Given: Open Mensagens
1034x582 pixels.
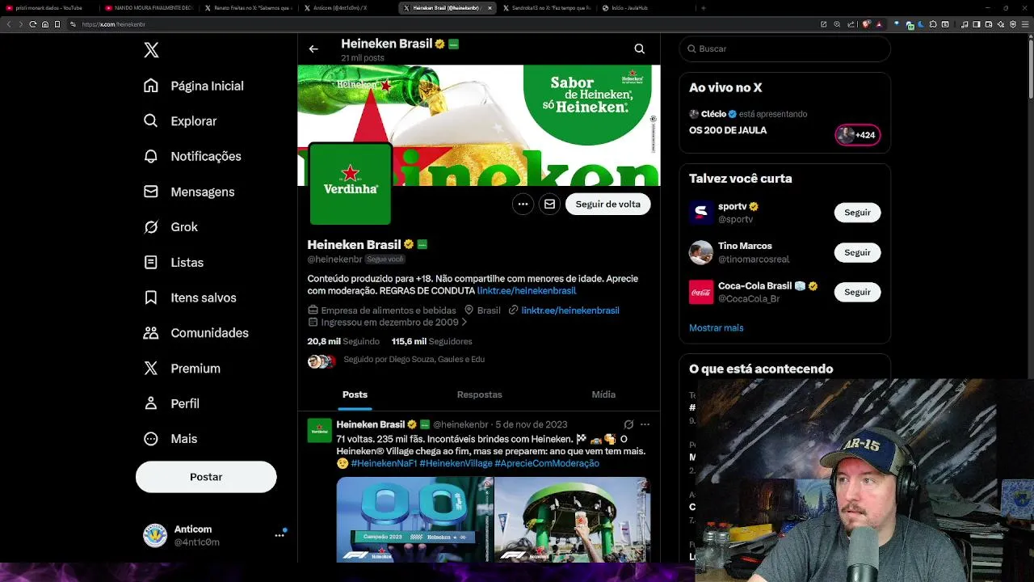Looking at the screenshot, I should click(x=189, y=192).
